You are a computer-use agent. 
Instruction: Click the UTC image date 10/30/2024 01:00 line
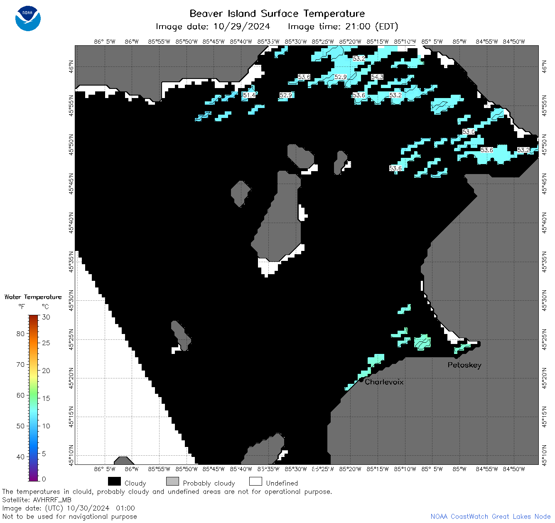click(x=69, y=508)
